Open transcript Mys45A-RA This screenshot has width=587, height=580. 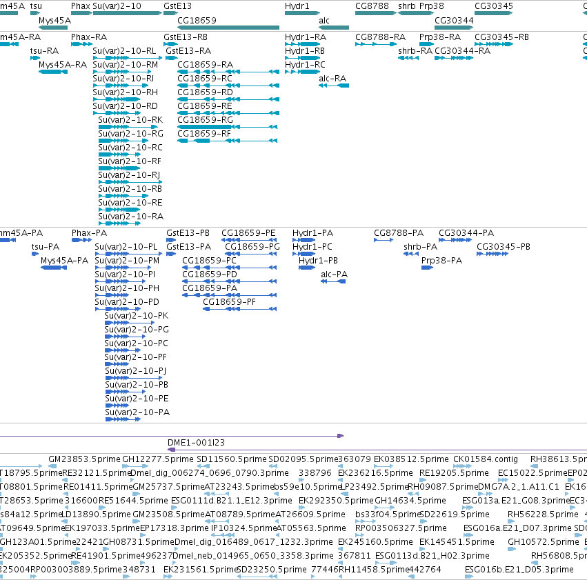pos(63,65)
